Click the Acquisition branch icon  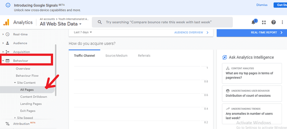8,52
